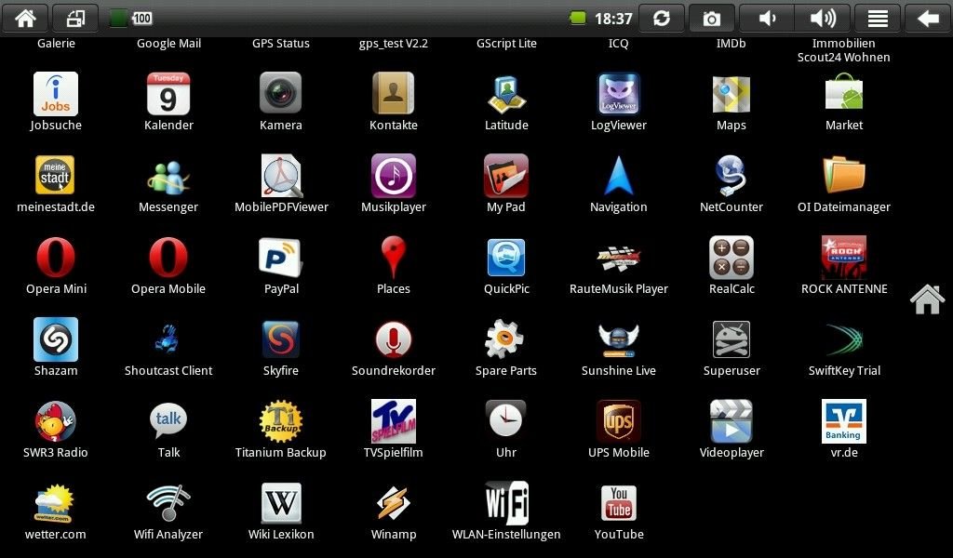Launch UPS Mobile app
Screen dimensions: 953x558
point(619,429)
